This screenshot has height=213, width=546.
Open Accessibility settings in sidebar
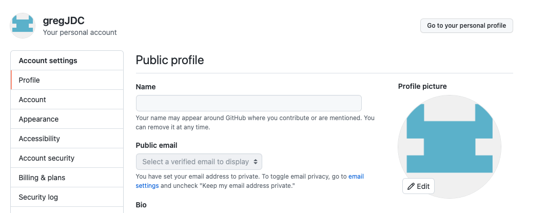click(x=39, y=139)
